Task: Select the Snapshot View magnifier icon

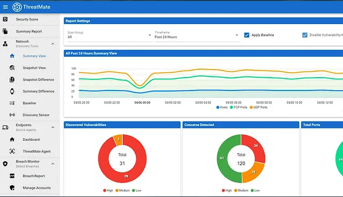Action: (12, 68)
